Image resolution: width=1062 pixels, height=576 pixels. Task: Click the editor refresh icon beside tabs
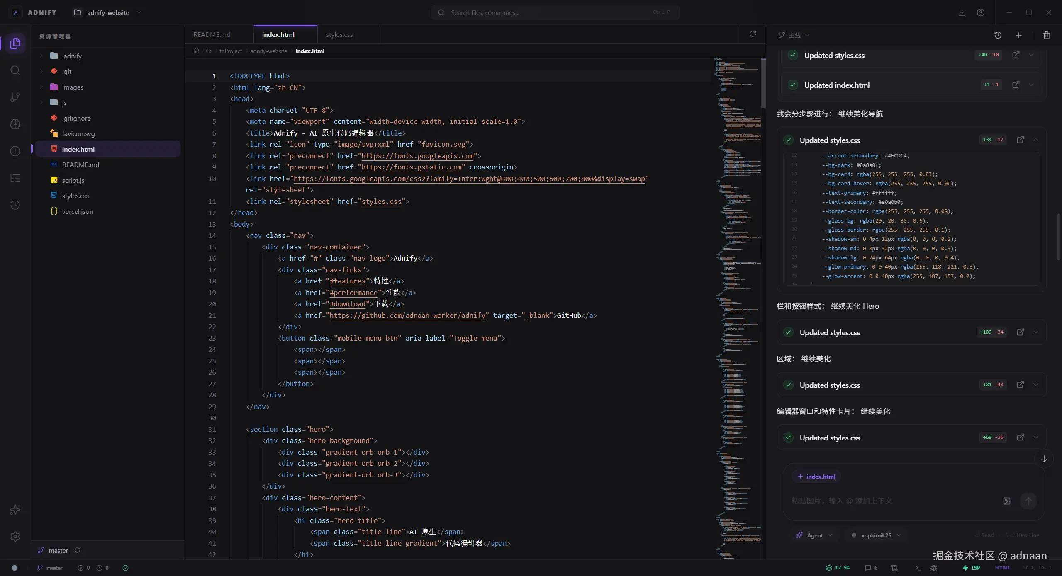(x=753, y=34)
